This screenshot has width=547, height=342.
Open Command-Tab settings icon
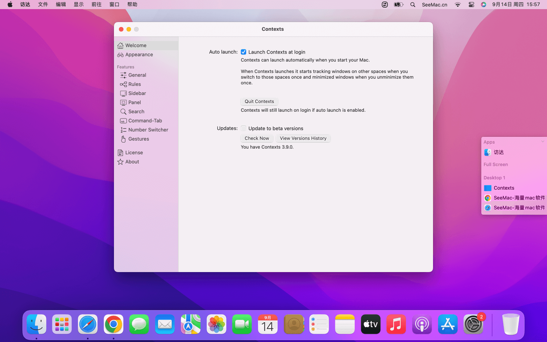click(123, 121)
